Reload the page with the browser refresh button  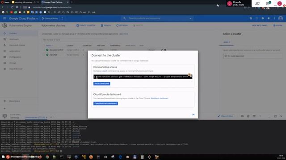tap(12, 7)
